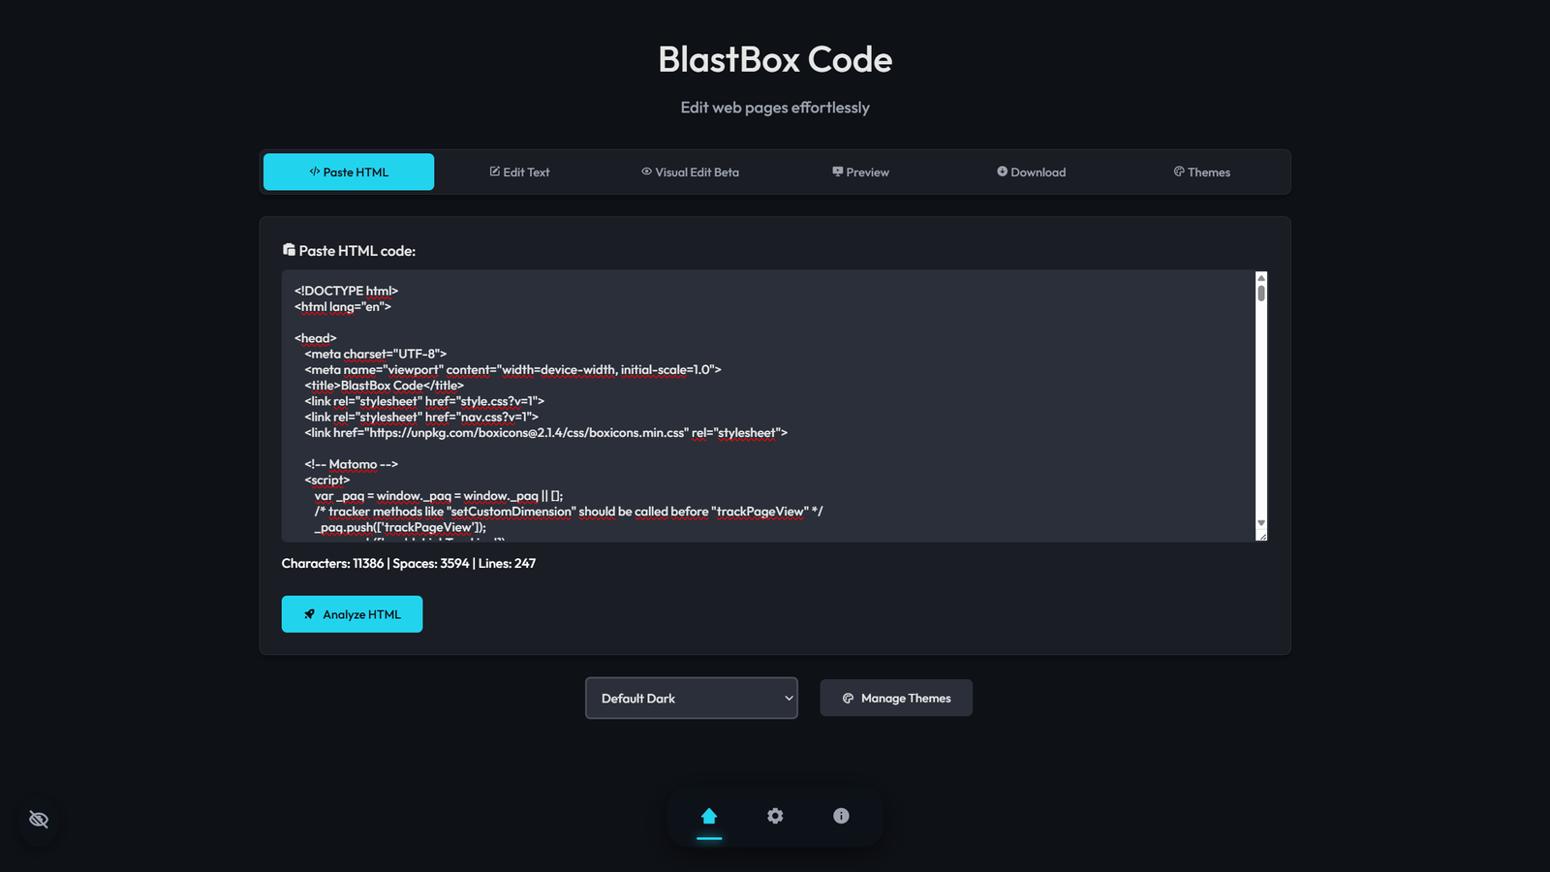This screenshot has width=1550, height=872.
Task: Open the info icon in bottom navigation
Action: (841, 816)
